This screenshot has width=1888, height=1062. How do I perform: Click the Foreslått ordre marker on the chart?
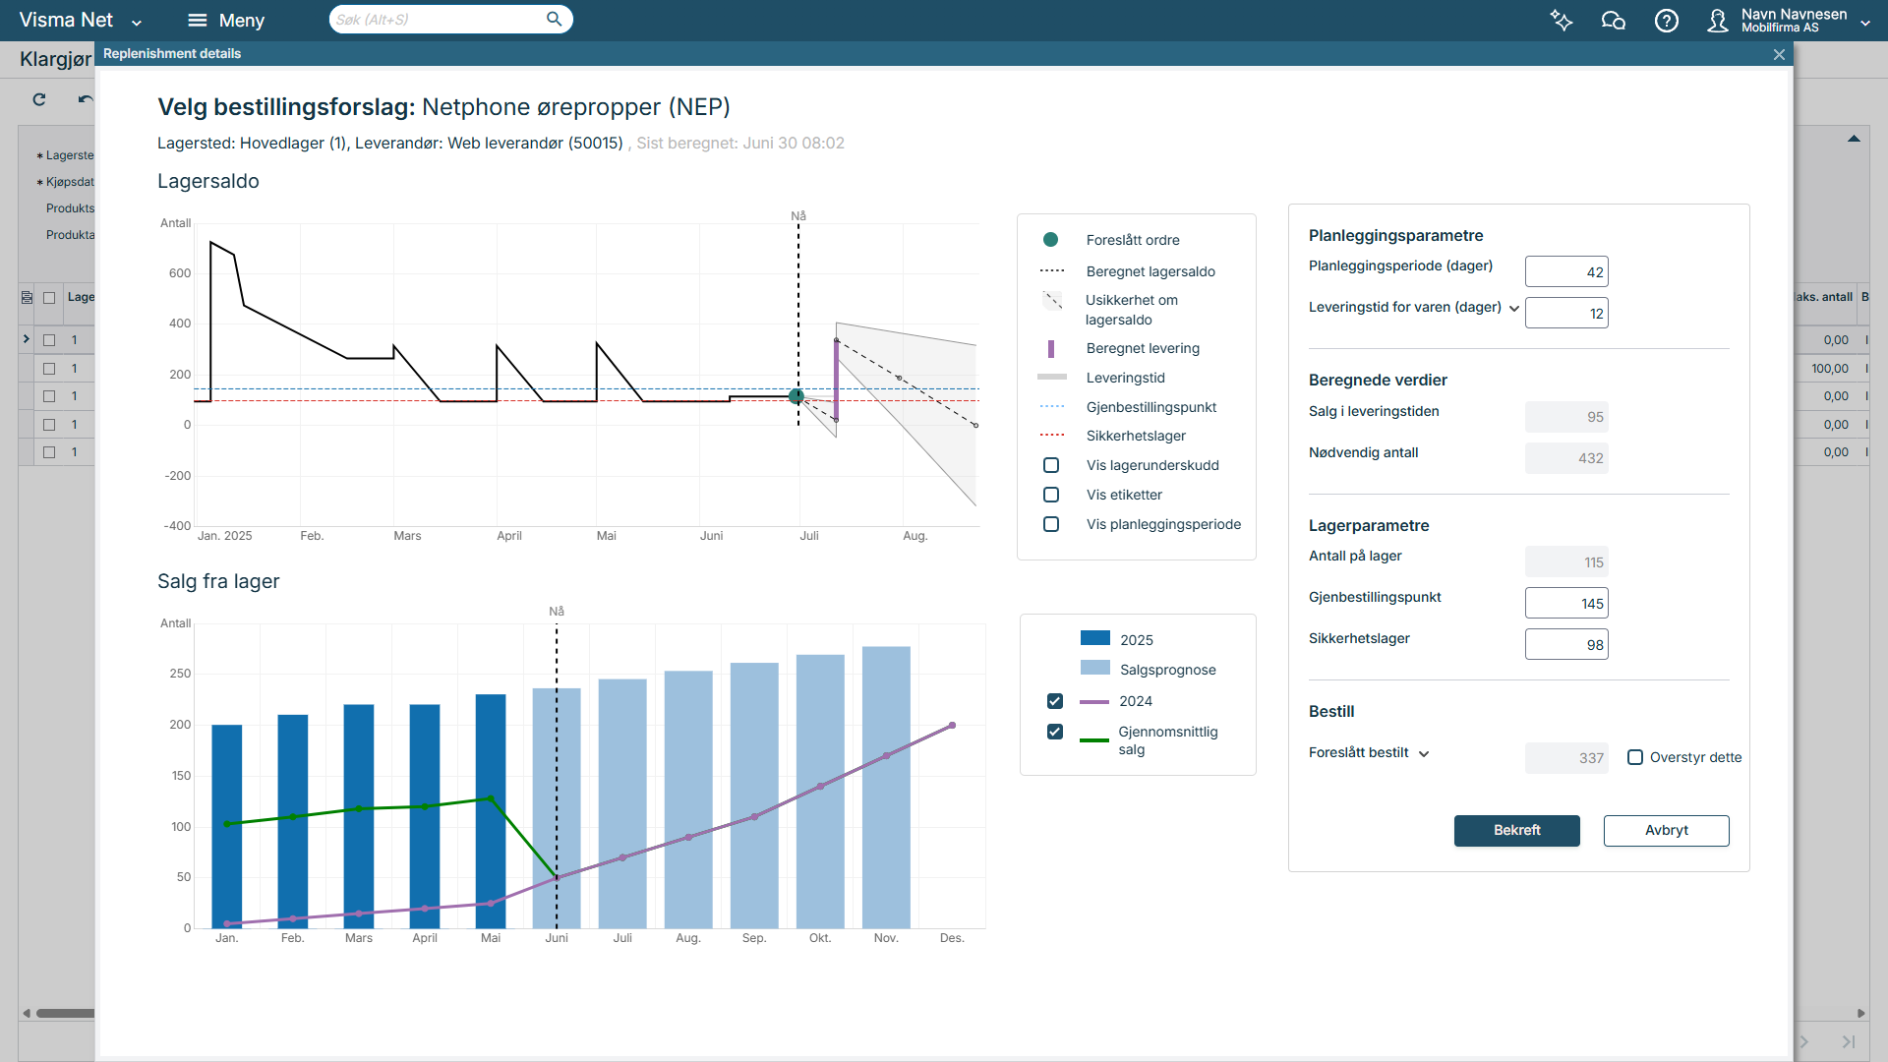[x=796, y=396]
